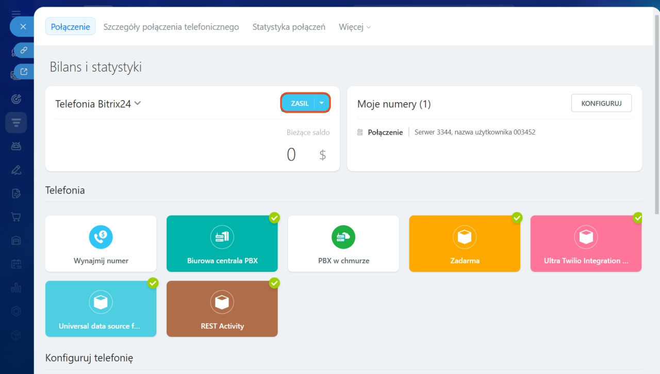The width and height of the screenshot is (660, 374).
Task: Open Szczegóły połączenia telefonicznego tab
Action: (171, 27)
